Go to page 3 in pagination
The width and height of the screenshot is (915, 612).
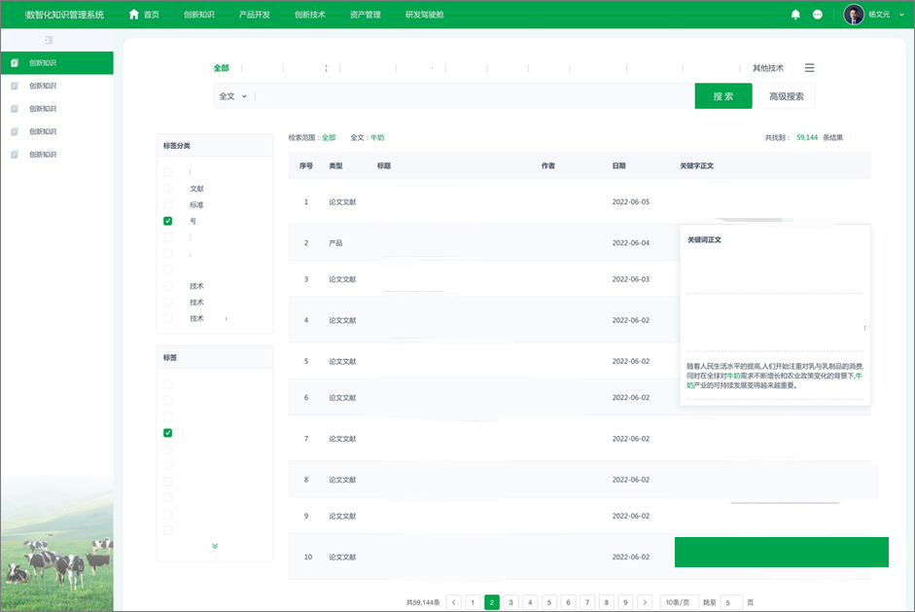(x=510, y=602)
